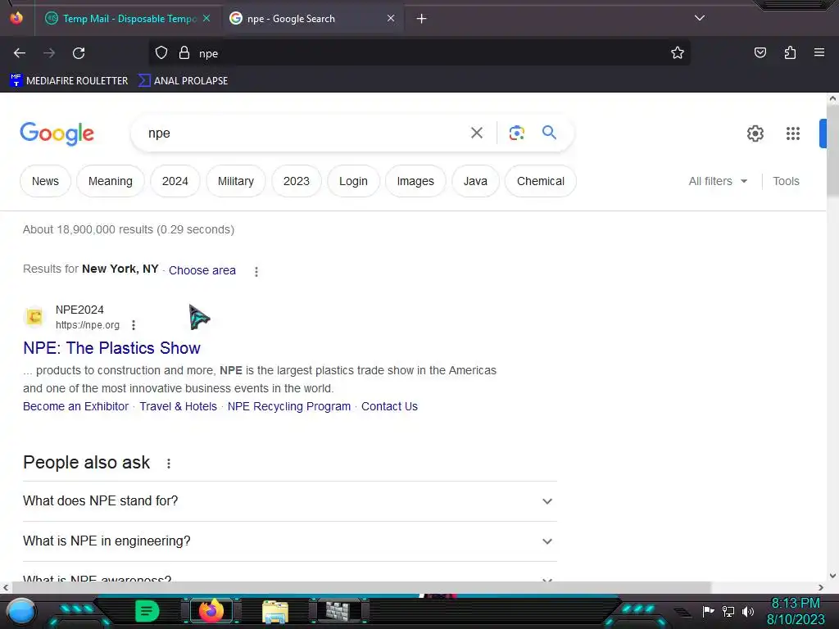Open the Google apps grid

coord(792,133)
